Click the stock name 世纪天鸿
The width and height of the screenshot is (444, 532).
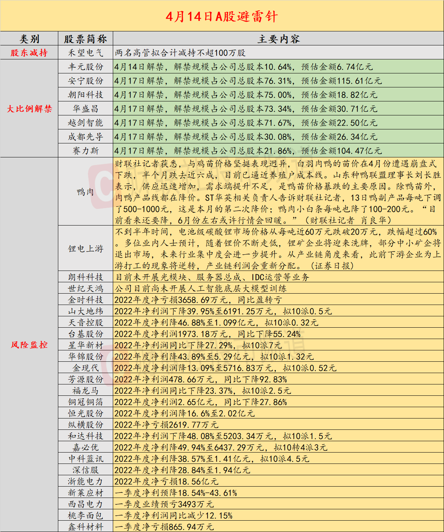(x=86, y=289)
